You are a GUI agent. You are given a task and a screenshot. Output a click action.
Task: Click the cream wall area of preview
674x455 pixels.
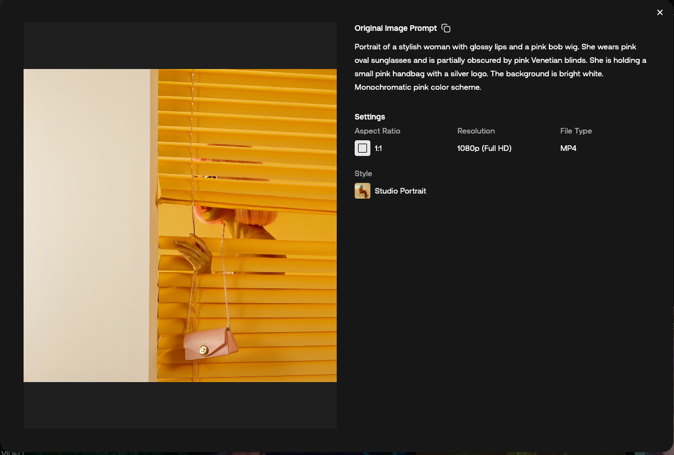click(84, 224)
